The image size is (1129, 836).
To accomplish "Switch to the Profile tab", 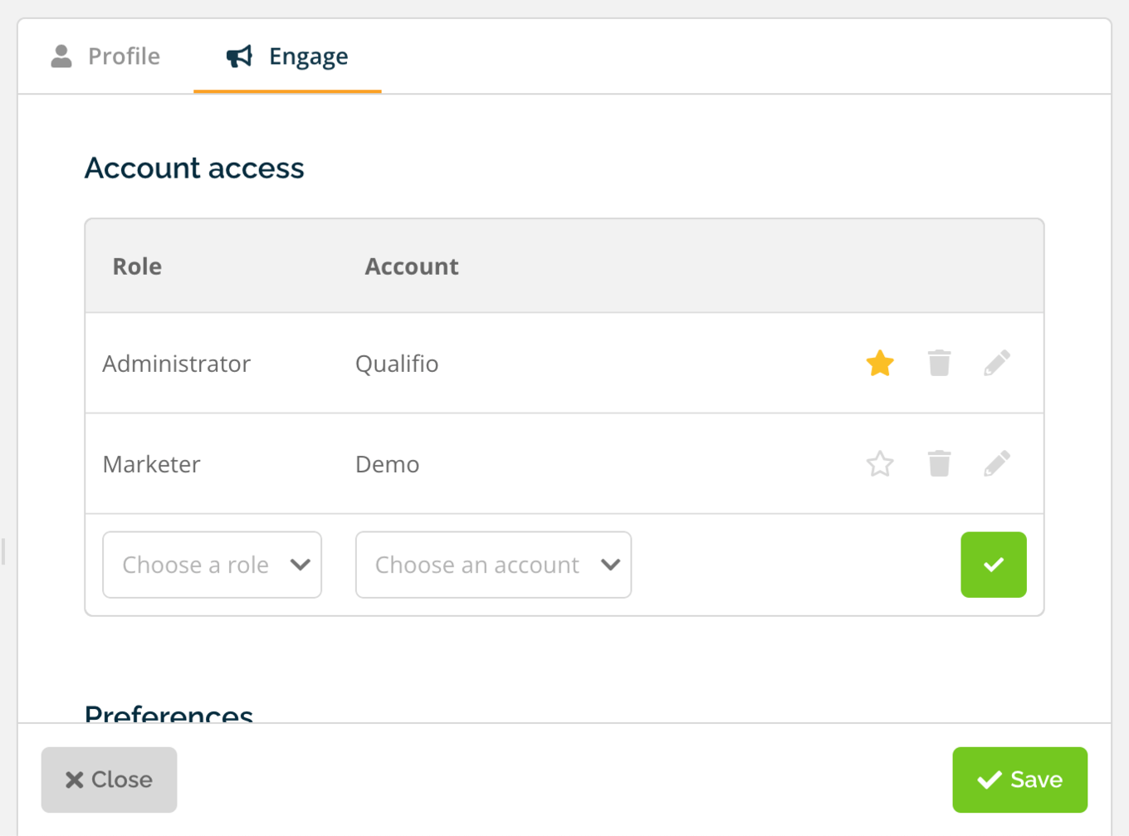I will pyautogui.click(x=105, y=56).
